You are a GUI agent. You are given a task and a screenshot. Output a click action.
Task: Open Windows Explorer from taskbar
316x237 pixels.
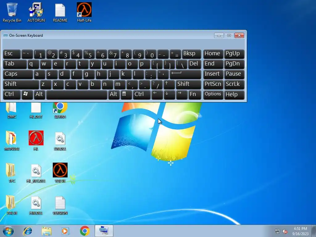[x=47, y=231]
